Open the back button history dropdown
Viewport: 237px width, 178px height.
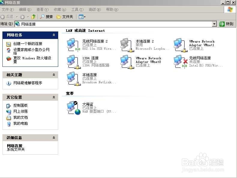click(x=17, y=17)
